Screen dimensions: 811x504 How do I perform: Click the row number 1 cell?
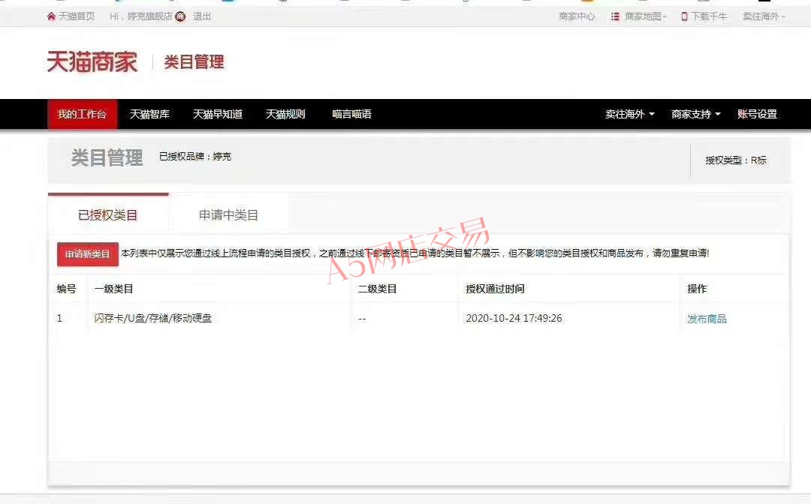[x=59, y=319]
